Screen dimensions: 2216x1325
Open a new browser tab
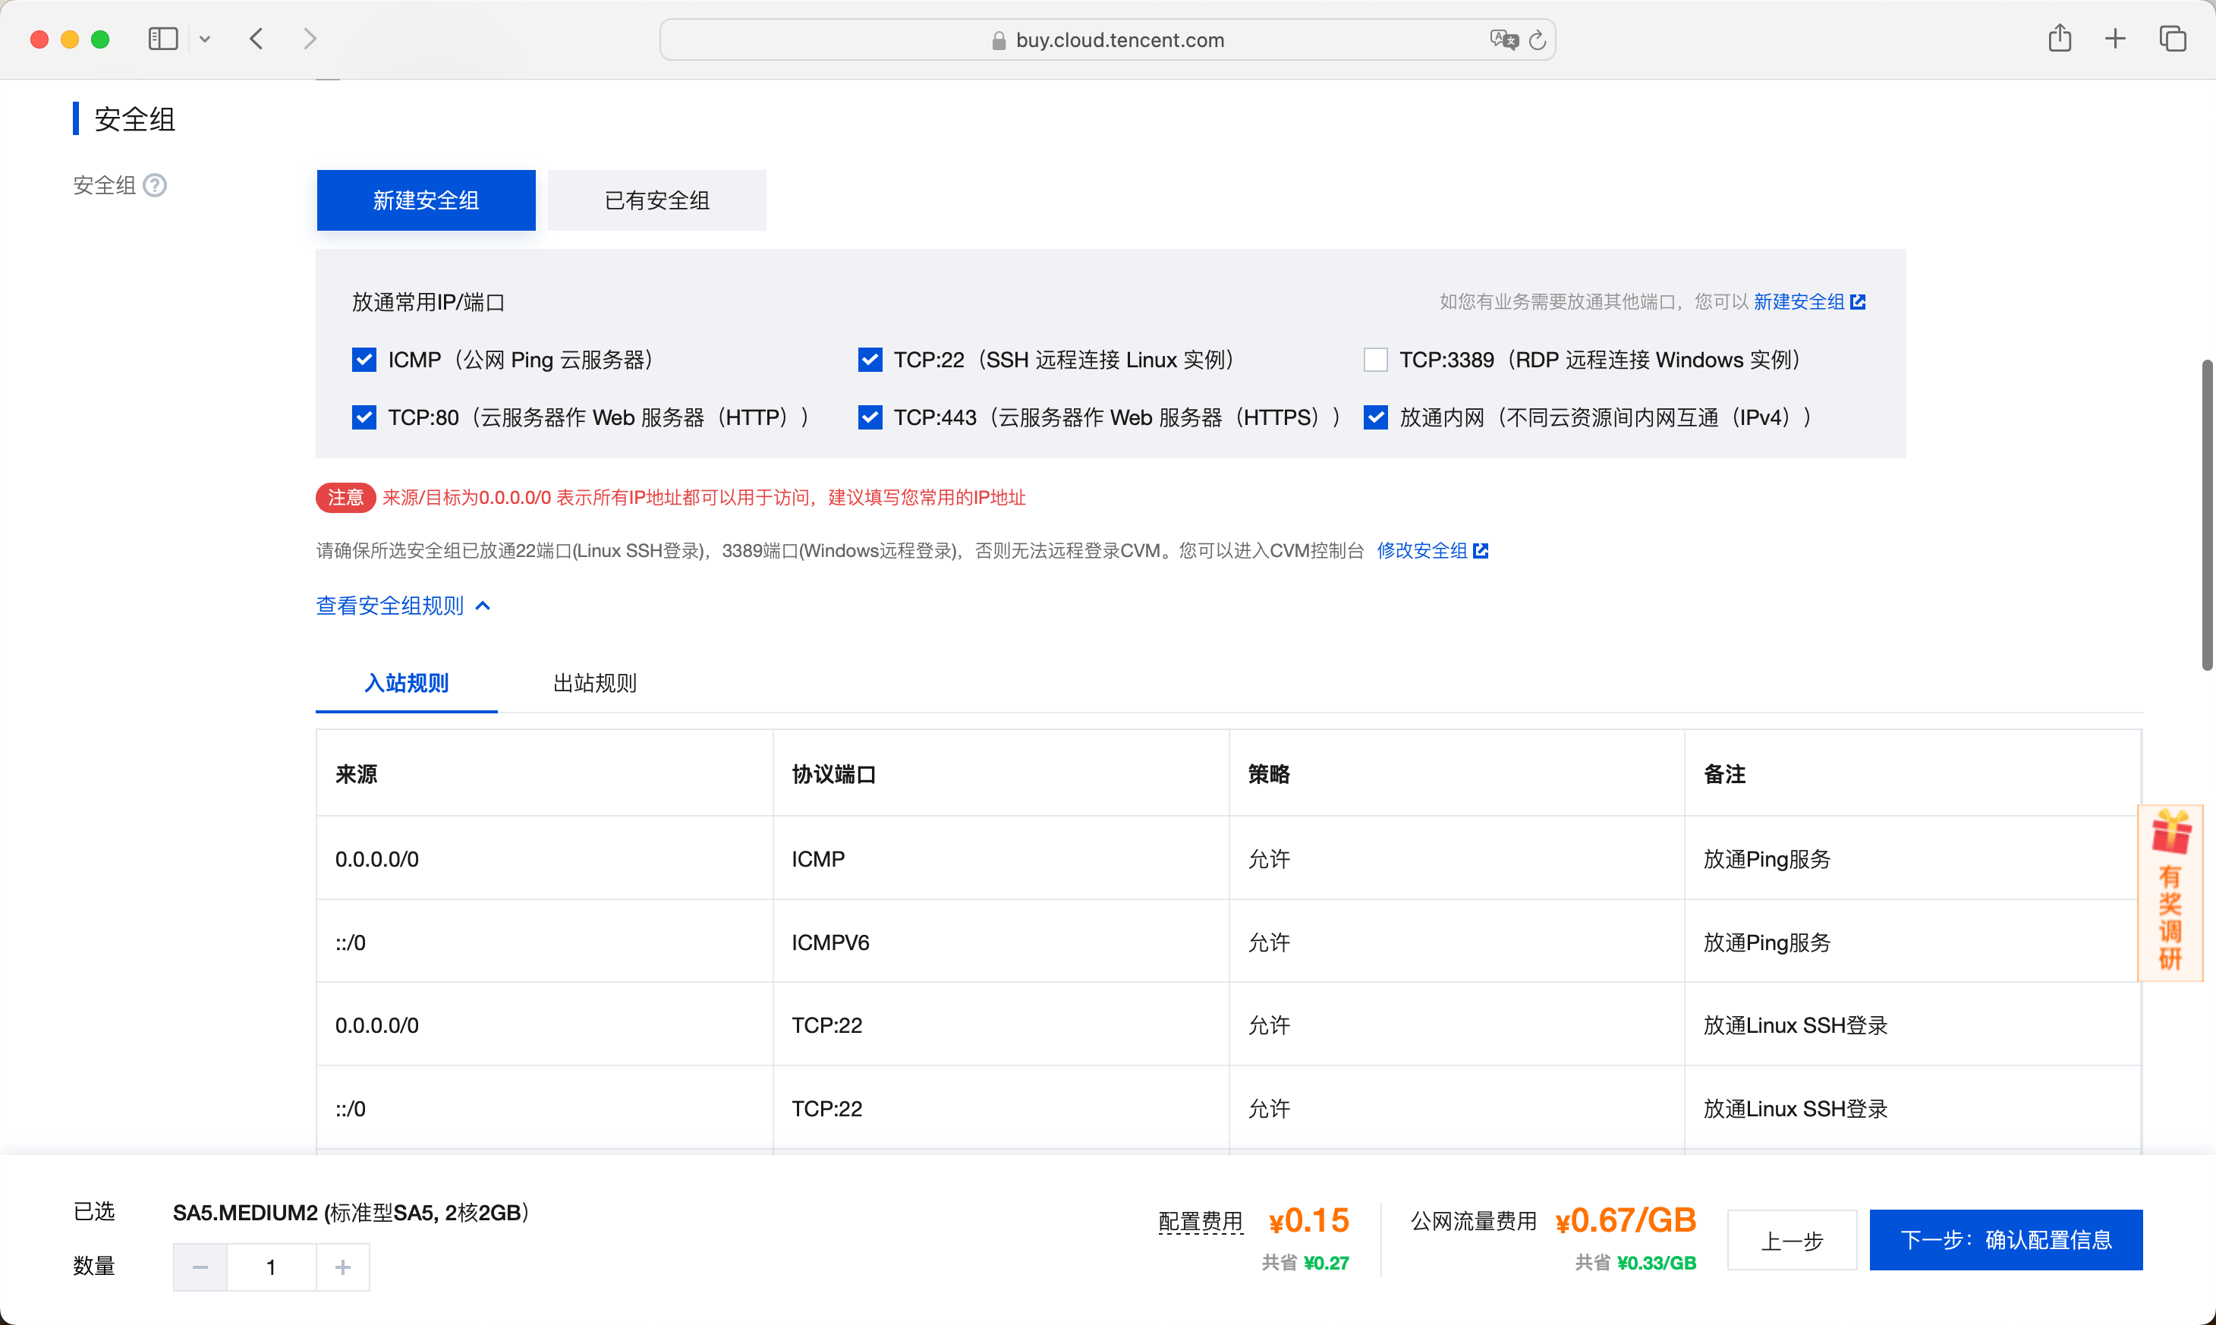point(2115,39)
